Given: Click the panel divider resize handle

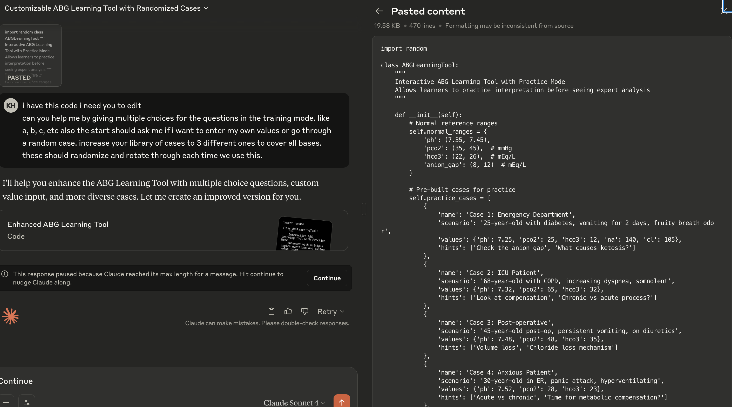Looking at the screenshot, I should pyautogui.click(x=364, y=209).
